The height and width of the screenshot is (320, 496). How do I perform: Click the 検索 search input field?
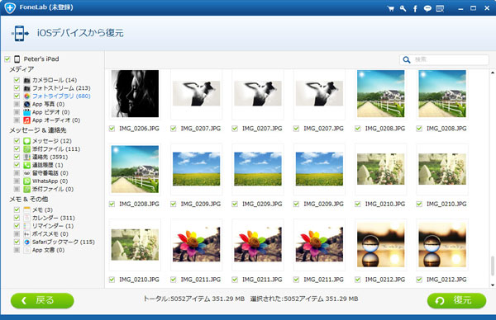pyautogui.click(x=444, y=59)
